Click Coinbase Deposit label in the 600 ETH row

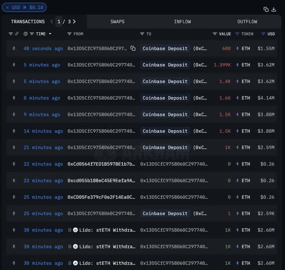165,49
